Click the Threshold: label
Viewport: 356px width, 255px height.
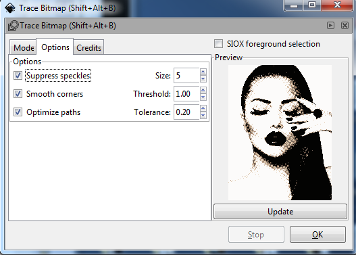tap(152, 94)
